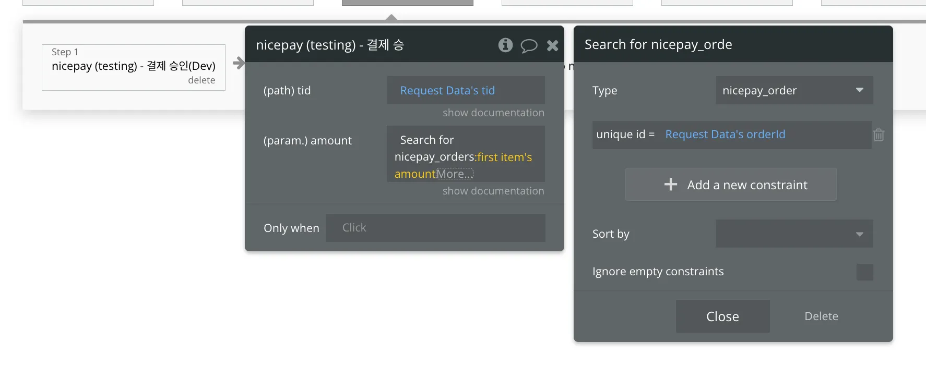The height and width of the screenshot is (366, 926).
Task: Delete the unique id constraint via trash icon
Action: (x=878, y=135)
